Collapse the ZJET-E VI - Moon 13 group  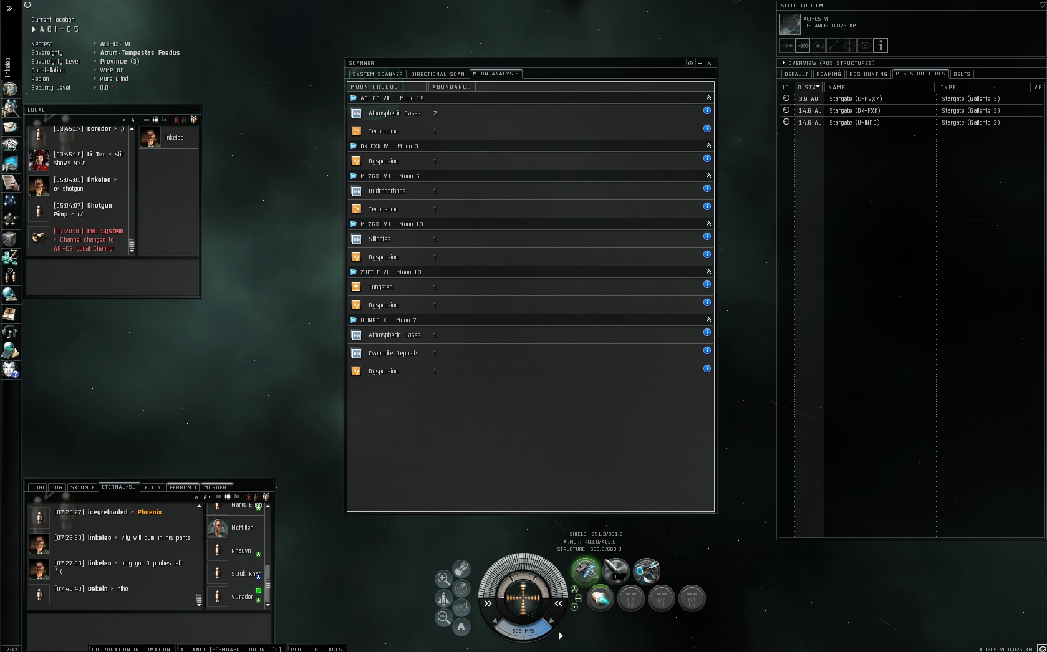pos(708,272)
